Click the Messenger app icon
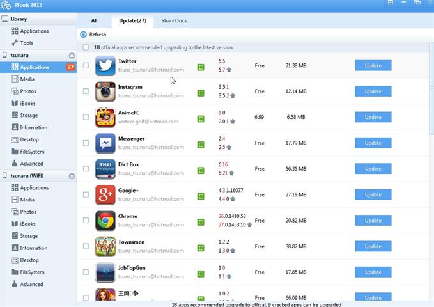434x307 pixels. click(105, 143)
